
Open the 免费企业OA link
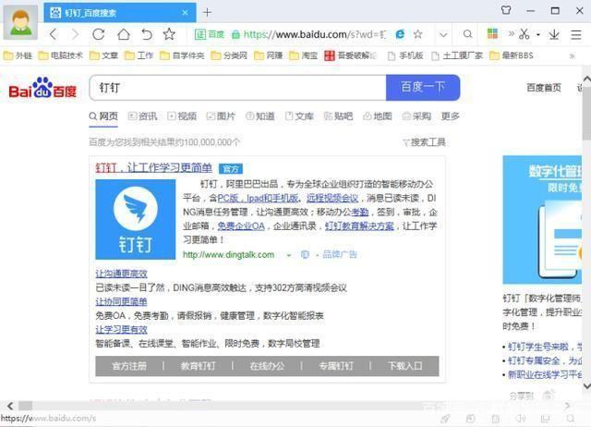point(241,226)
